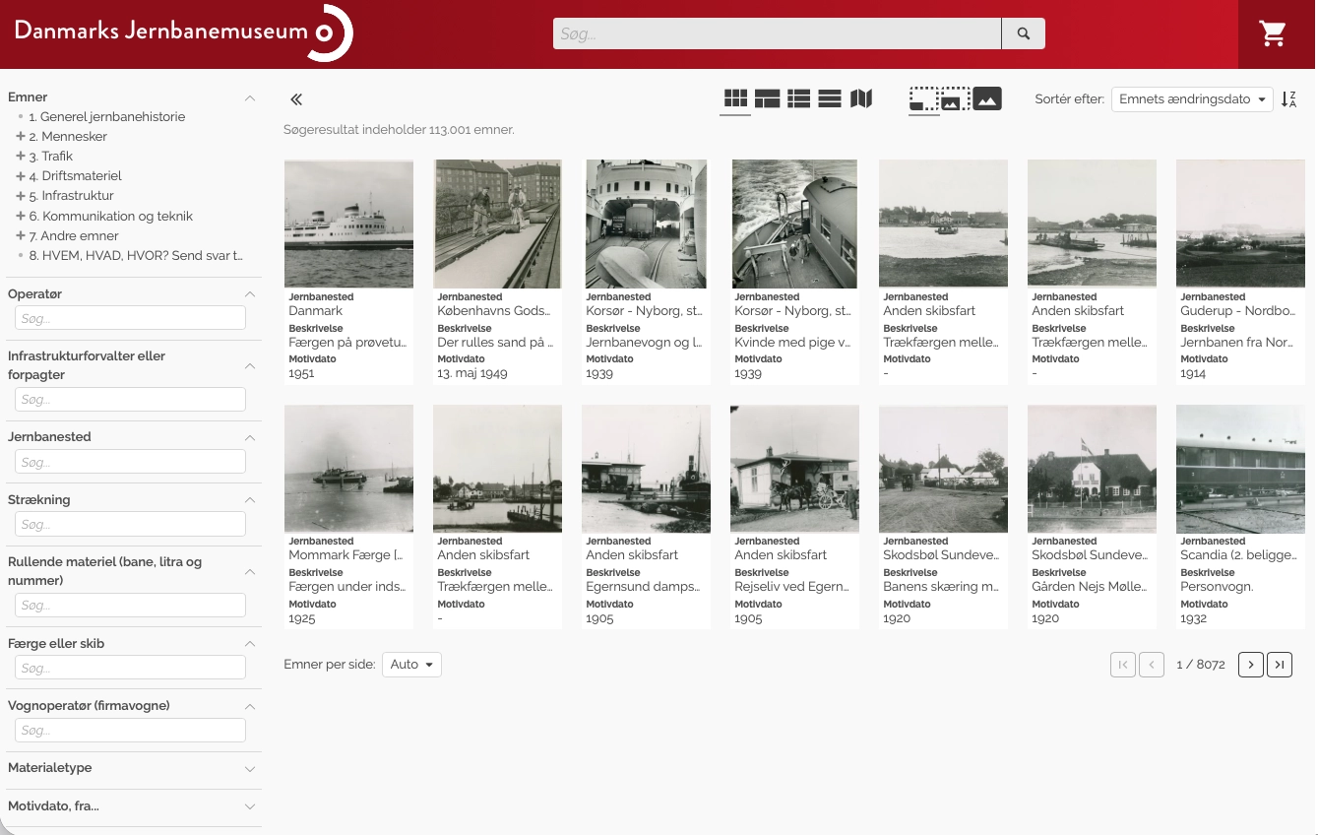The height and width of the screenshot is (835, 1318).
Task: Expand the 'Motivdato, fra...' filter
Action: point(250,806)
